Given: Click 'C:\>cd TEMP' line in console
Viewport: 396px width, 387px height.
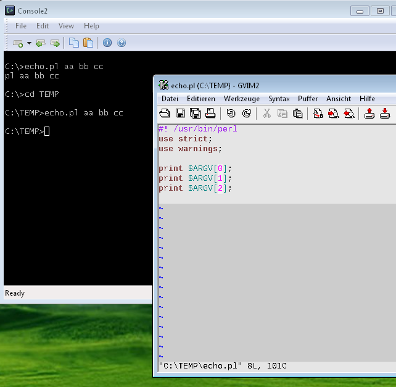Looking at the screenshot, I should pos(32,94).
